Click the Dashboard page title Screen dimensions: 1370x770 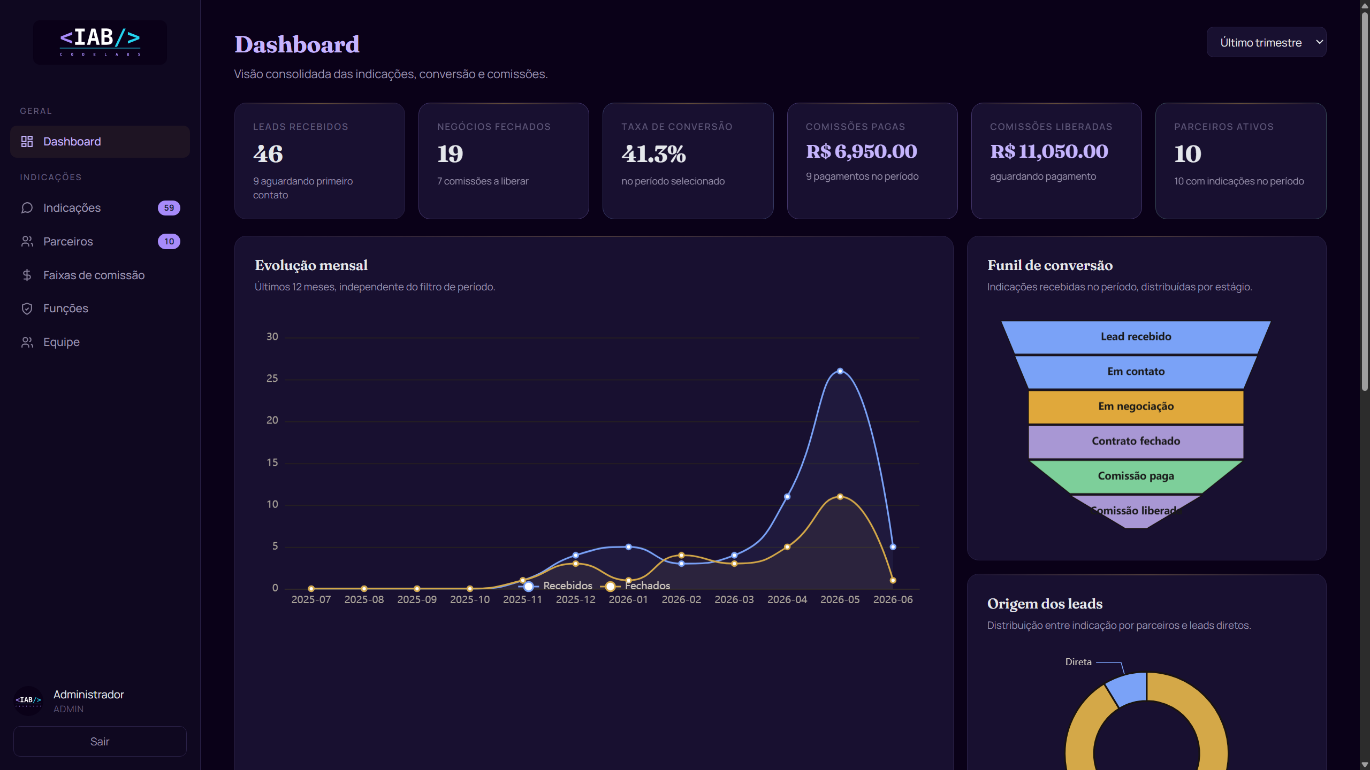297,44
